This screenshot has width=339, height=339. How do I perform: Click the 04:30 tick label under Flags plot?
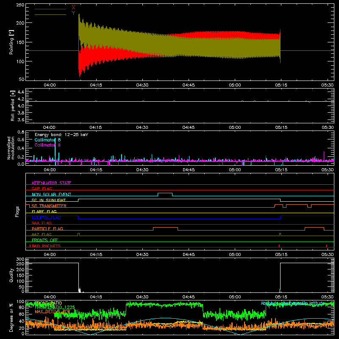[142, 255]
